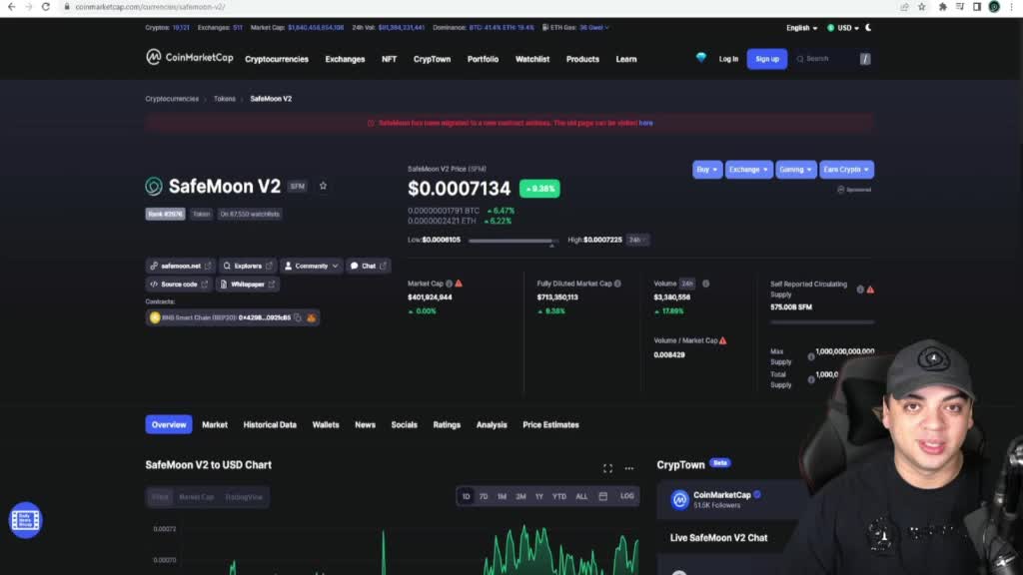The image size is (1023, 575).
Task: Open Fully Diluted Market Cap info icon
Action: (x=617, y=284)
